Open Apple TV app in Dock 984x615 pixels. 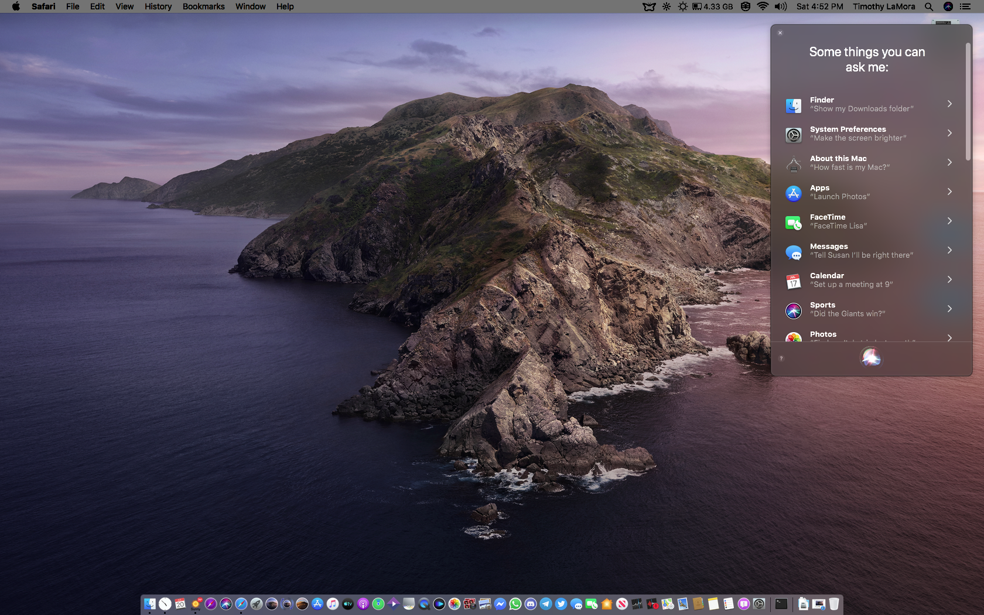pos(348,604)
